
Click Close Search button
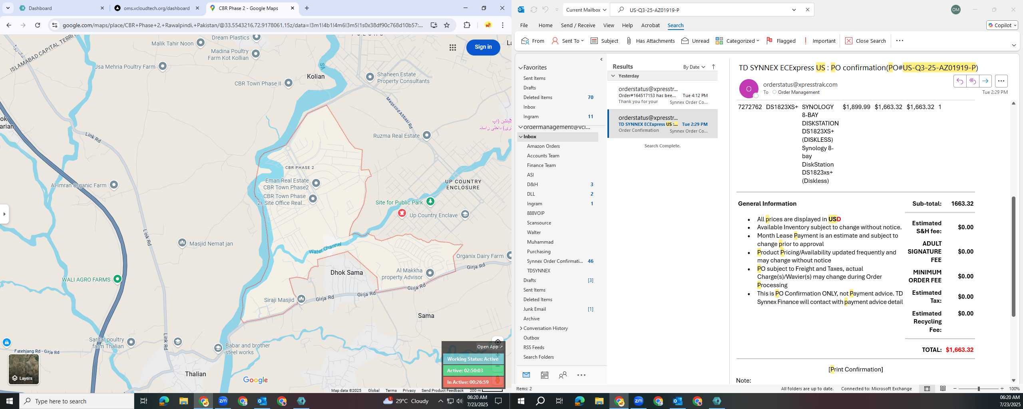click(x=866, y=41)
